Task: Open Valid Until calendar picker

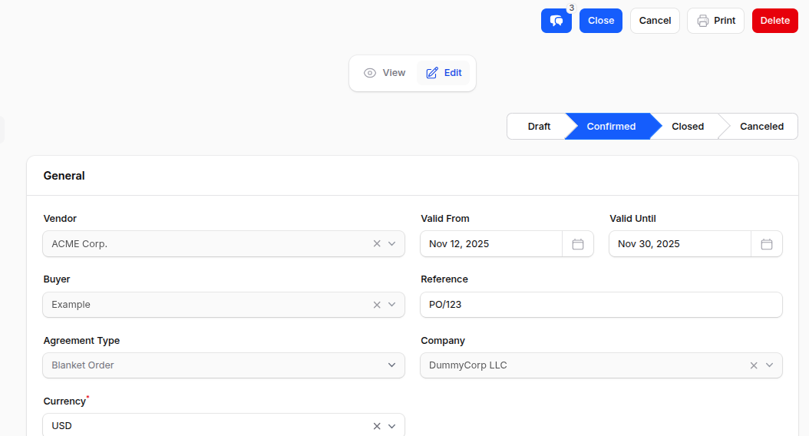Action: (766, 244)
